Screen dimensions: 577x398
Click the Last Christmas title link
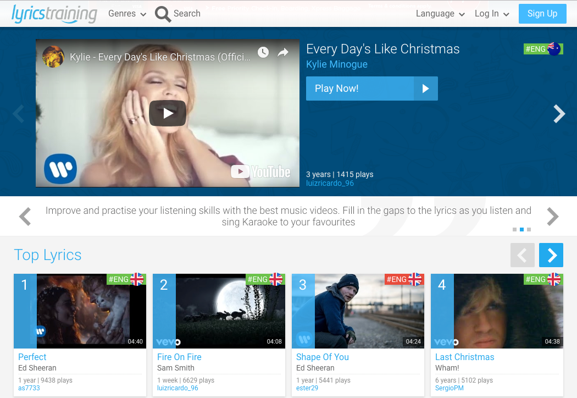click(464, 357)
